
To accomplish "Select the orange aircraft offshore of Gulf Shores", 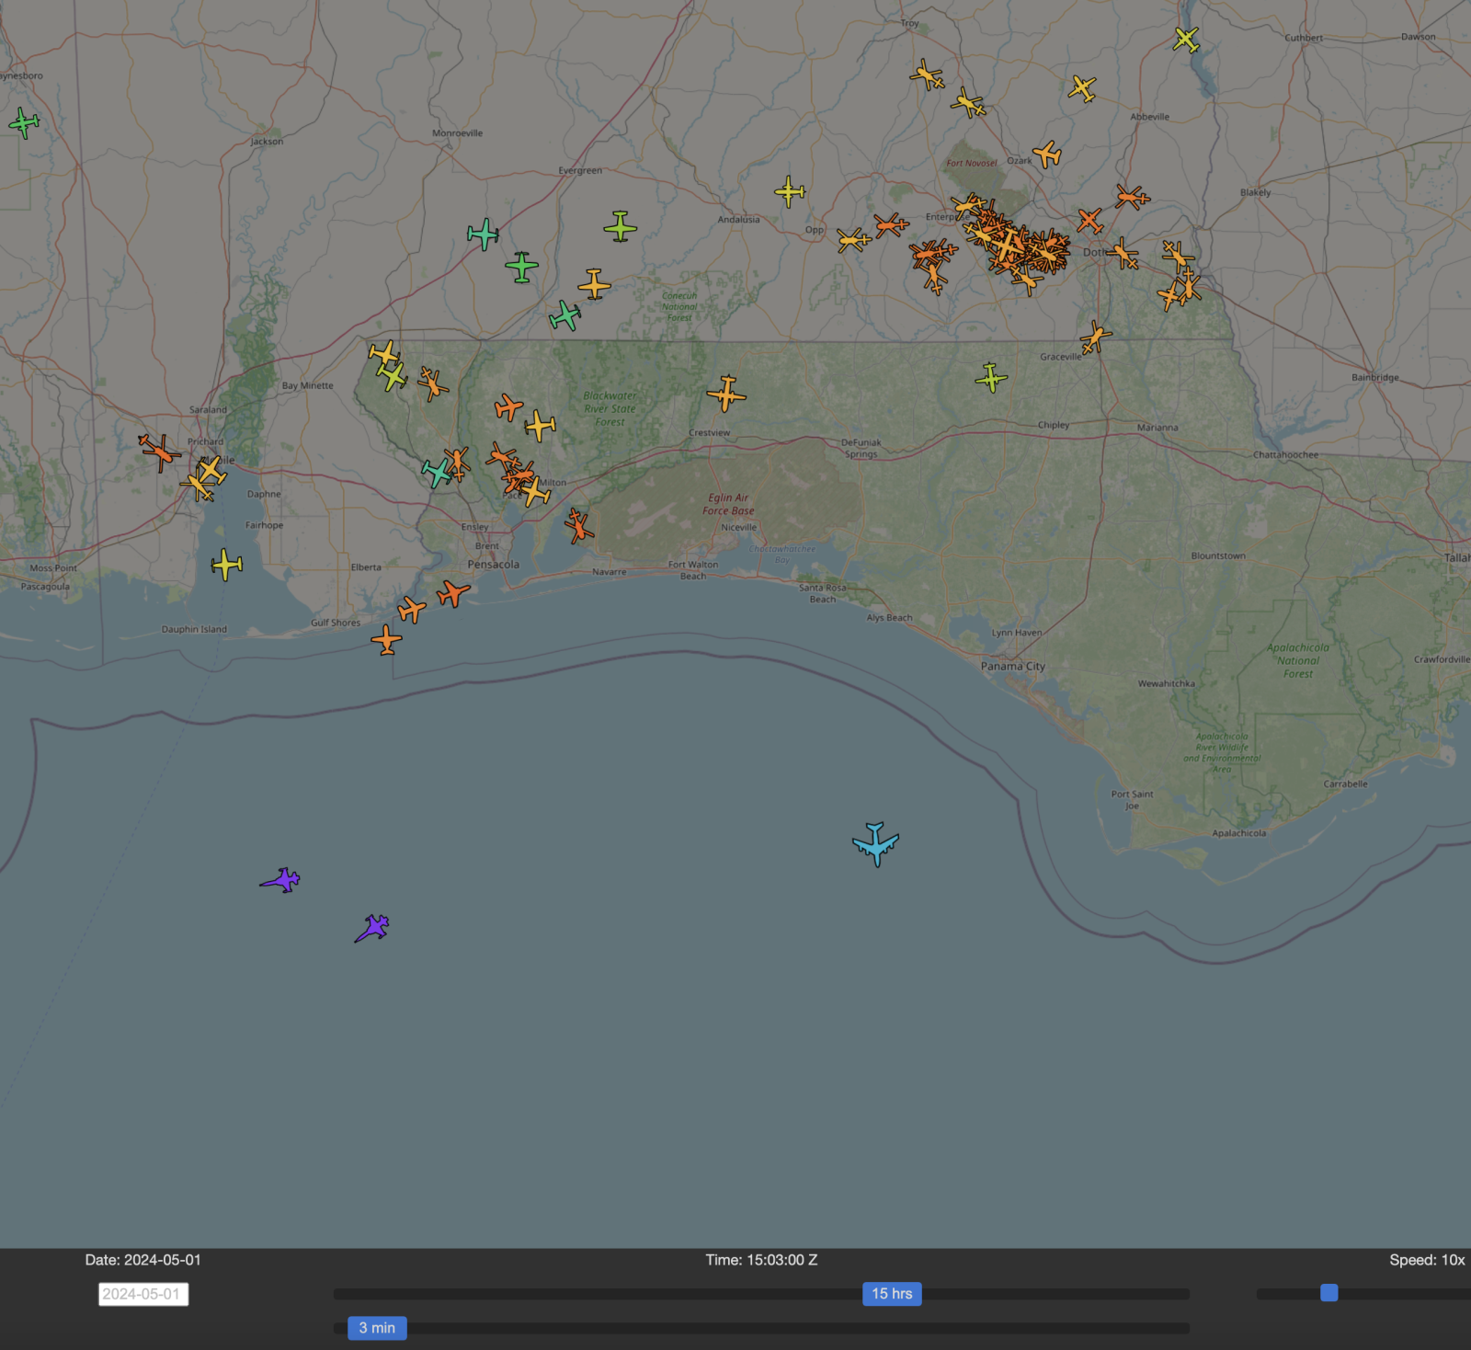I will (386, 639).
